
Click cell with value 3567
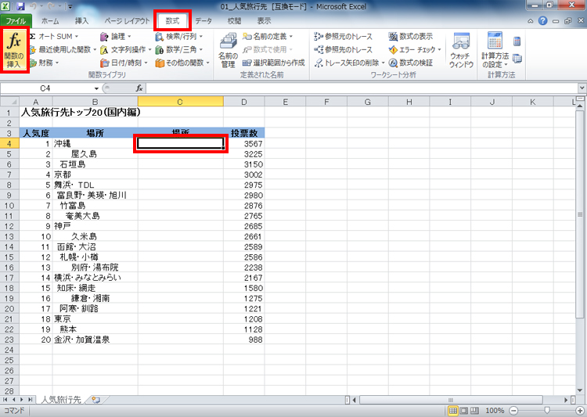(x=244, y=143)
